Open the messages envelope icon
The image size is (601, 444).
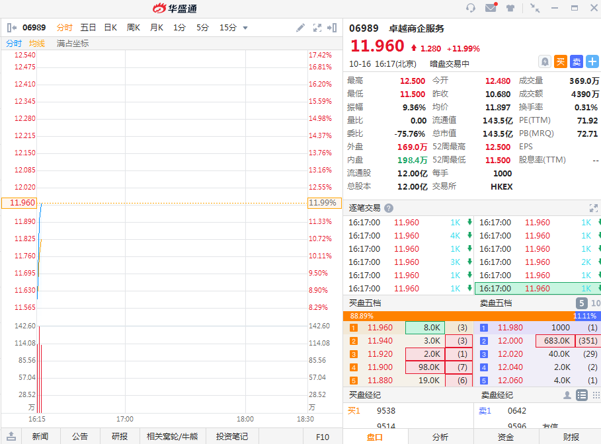[491, 8]
